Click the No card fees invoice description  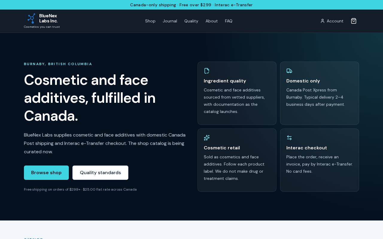click(x=320, y=164)
